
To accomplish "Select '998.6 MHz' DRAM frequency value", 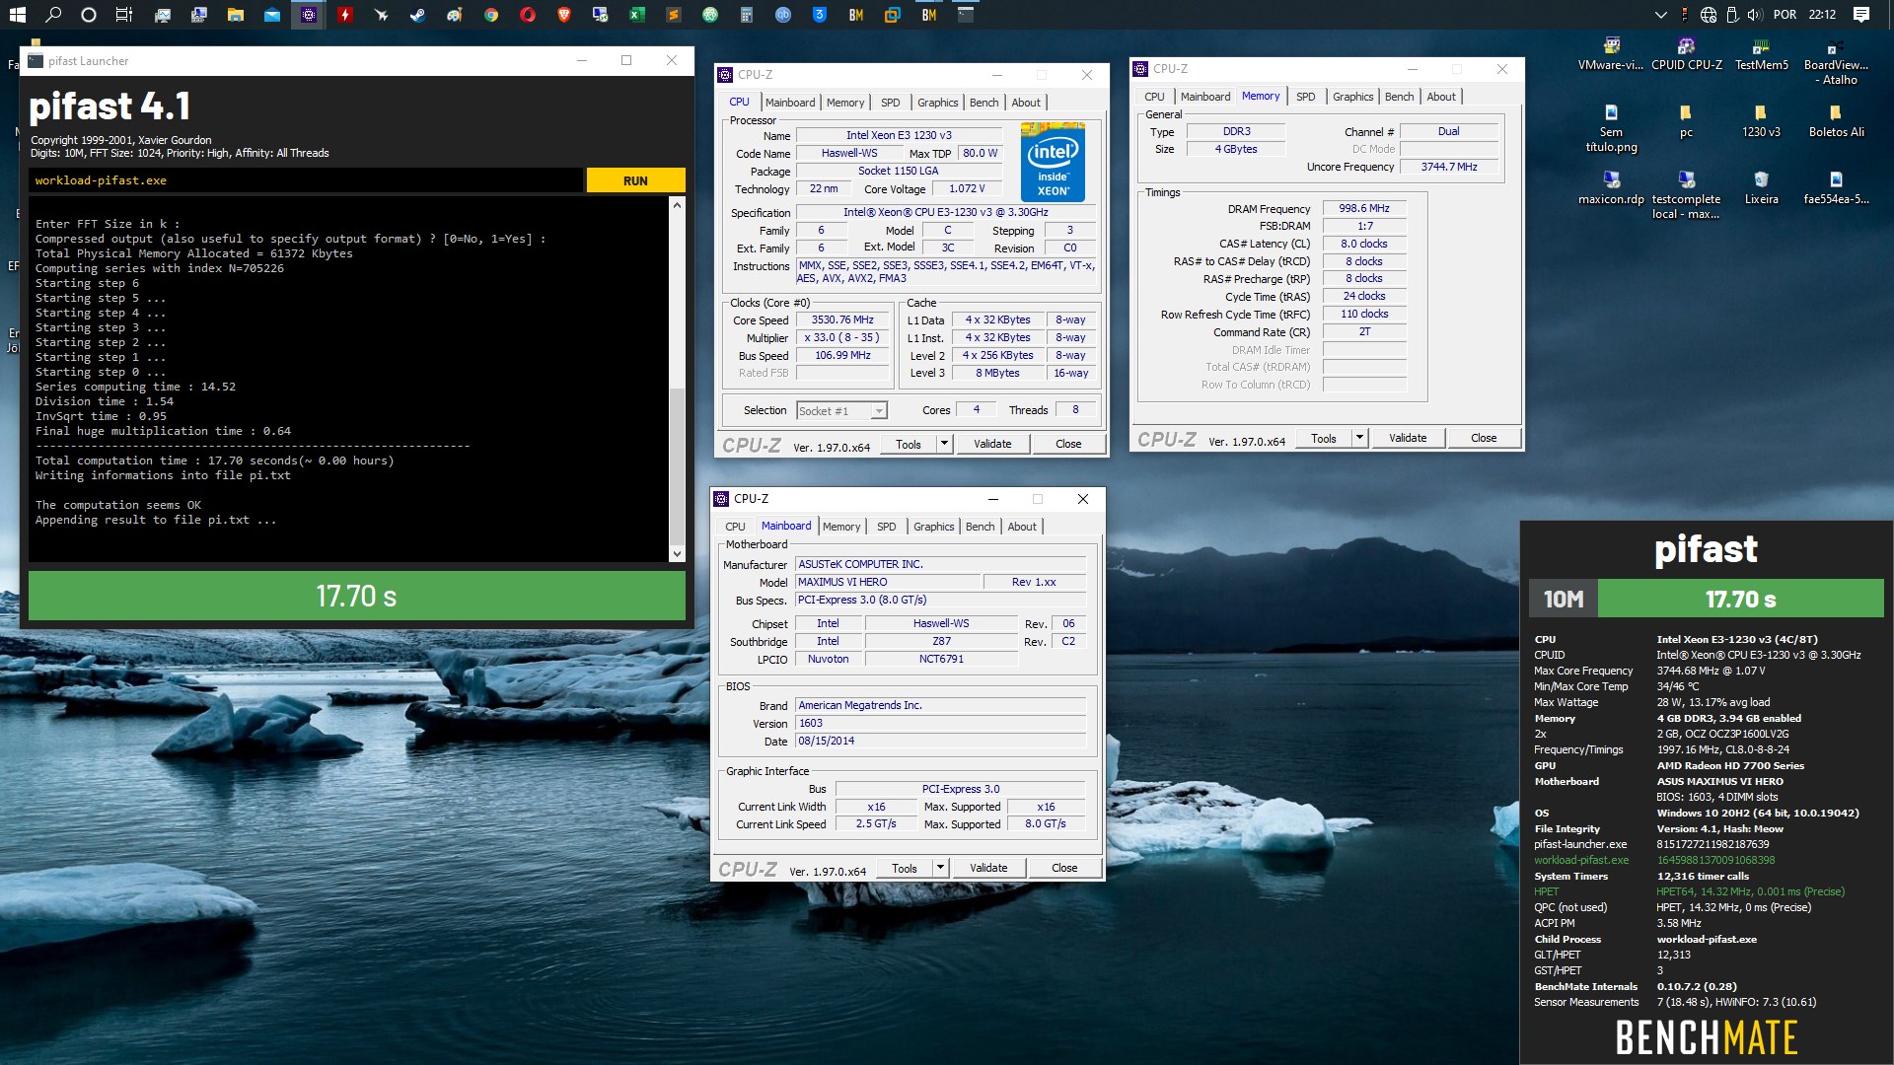I will coord(1364,208).
